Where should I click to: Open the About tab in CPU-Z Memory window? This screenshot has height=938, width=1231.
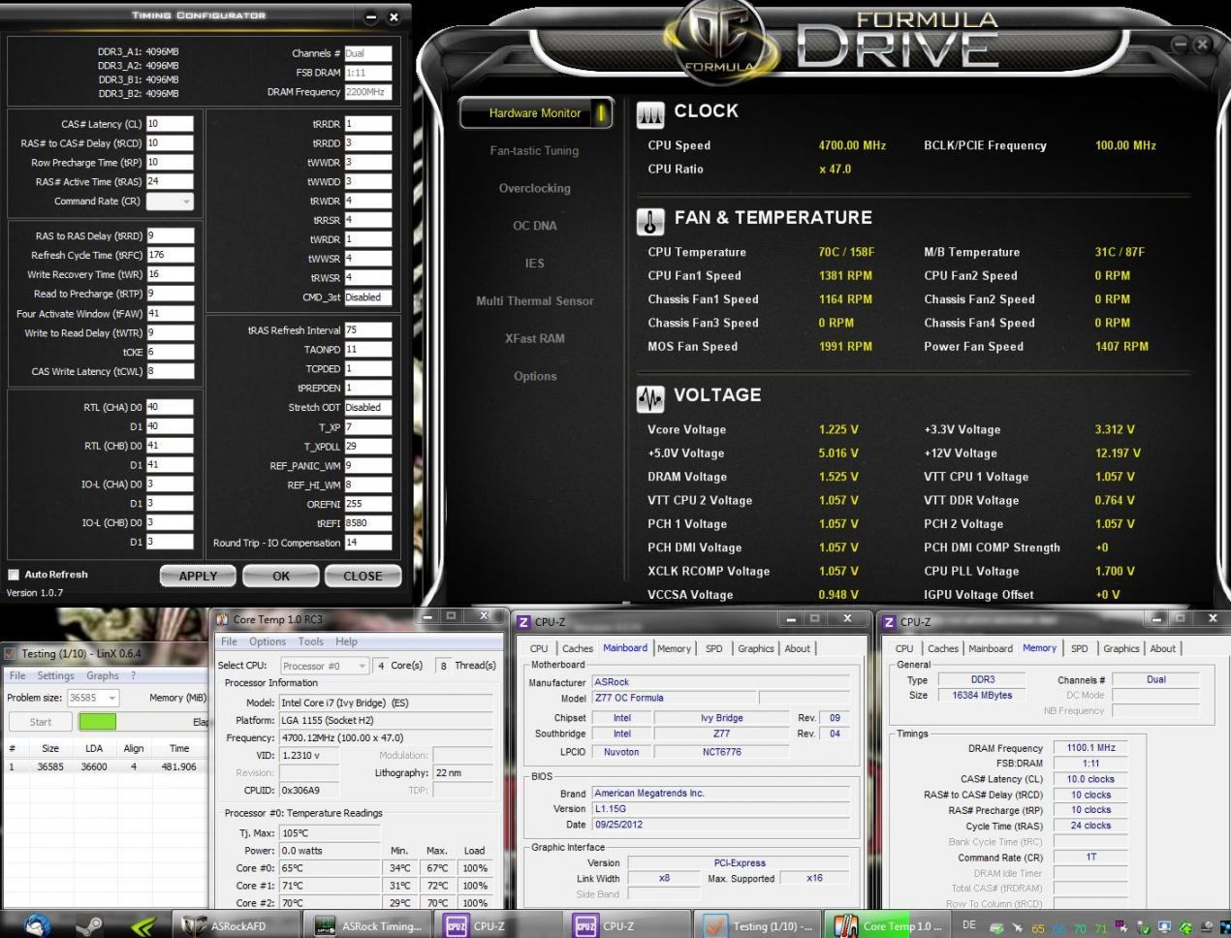[1163, 648]
